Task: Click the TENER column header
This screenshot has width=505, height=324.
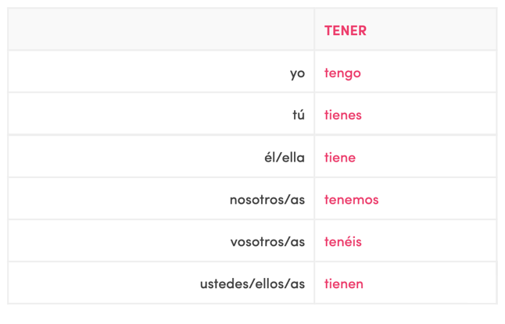Action: pyautogui.click(x=346, y=30)
